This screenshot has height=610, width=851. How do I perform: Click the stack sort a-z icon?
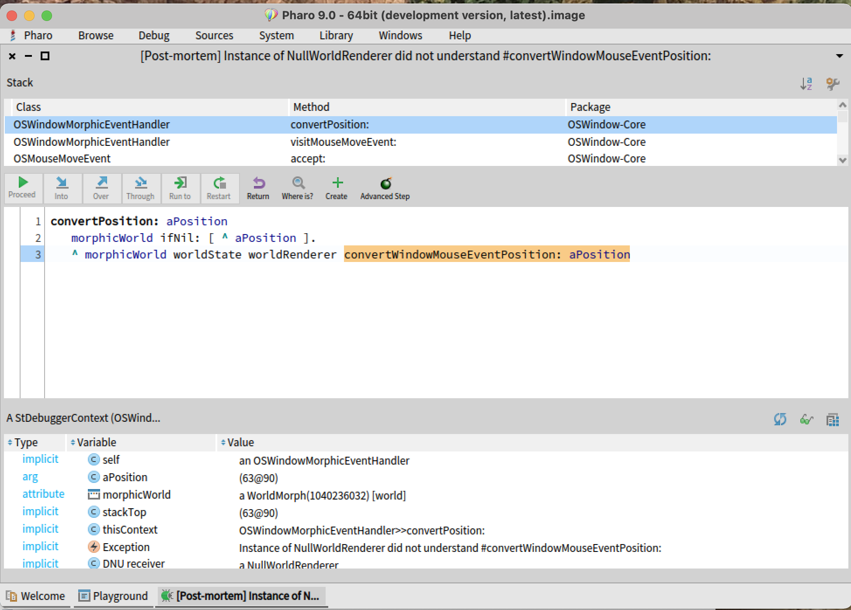pos(806,83)
